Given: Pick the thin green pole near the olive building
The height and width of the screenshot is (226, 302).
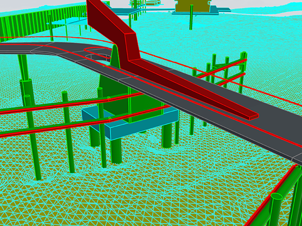Looking at the screenshot, I should click(x=191, y=17).
